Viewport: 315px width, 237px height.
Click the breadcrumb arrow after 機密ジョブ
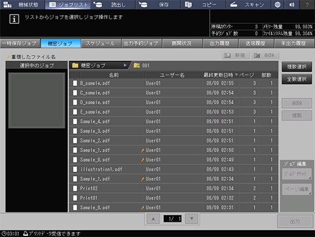pyautogui.click(x=125, y=65)
